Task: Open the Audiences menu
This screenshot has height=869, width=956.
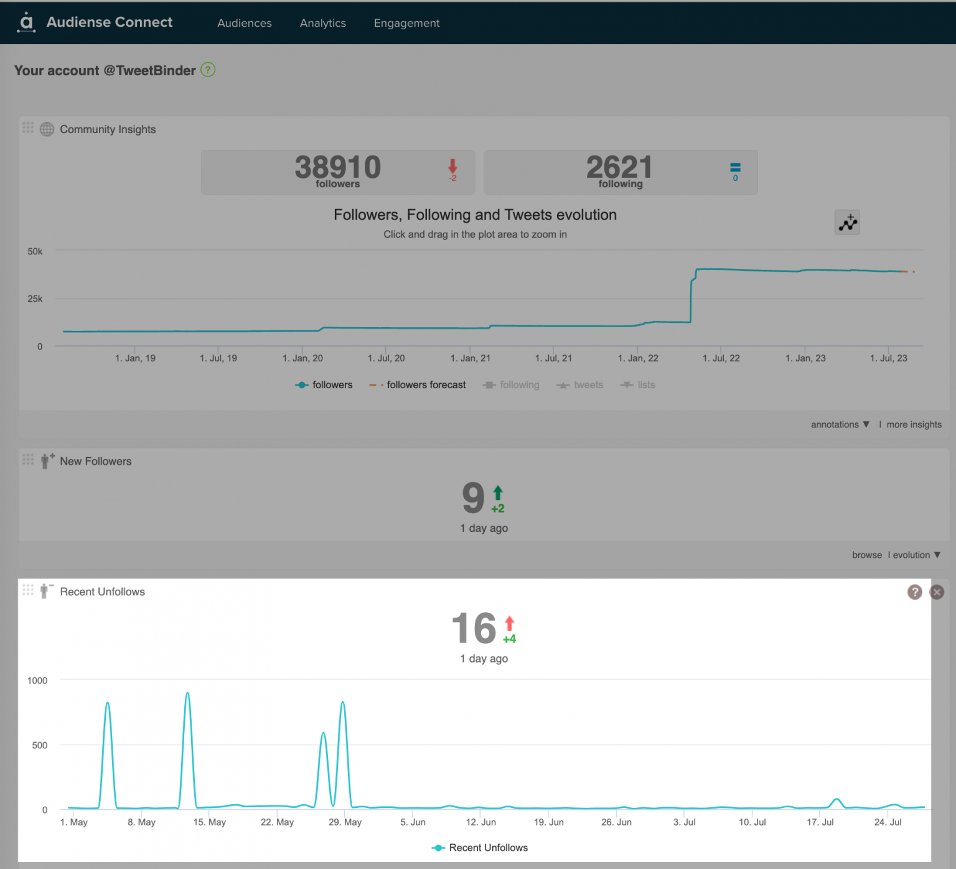Action: [x=244, y=23]
